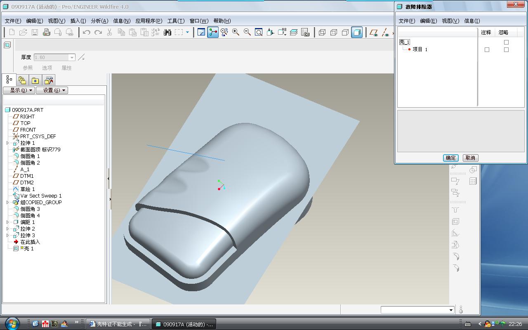Open the selection box dropdown arrow in toolbar
This screenshot has height=330, width=528.
188,32
